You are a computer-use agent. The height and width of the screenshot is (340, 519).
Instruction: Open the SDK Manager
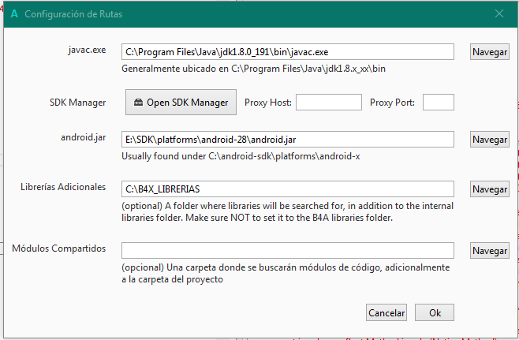coord(181,103)
